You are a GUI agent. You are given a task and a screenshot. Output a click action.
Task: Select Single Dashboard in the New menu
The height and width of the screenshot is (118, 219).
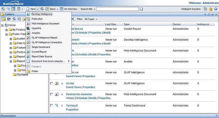coord(41,47)
